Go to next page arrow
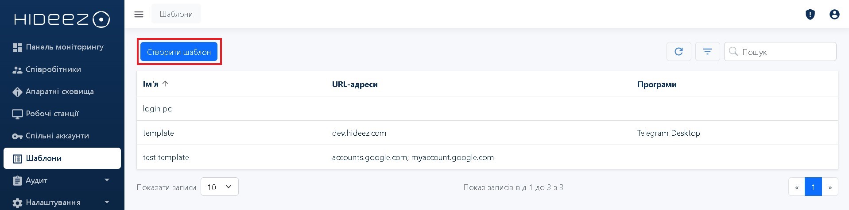 pyautogui.click(x=830, y=187)
